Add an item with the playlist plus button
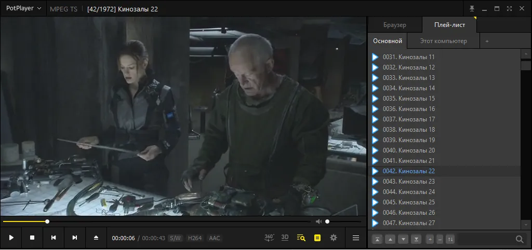 [x=430, y=239]
